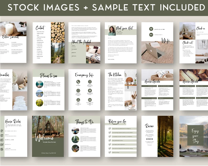Click the key password icon
This screenshot has width=208, height=166.
click(x=151, y=34)
